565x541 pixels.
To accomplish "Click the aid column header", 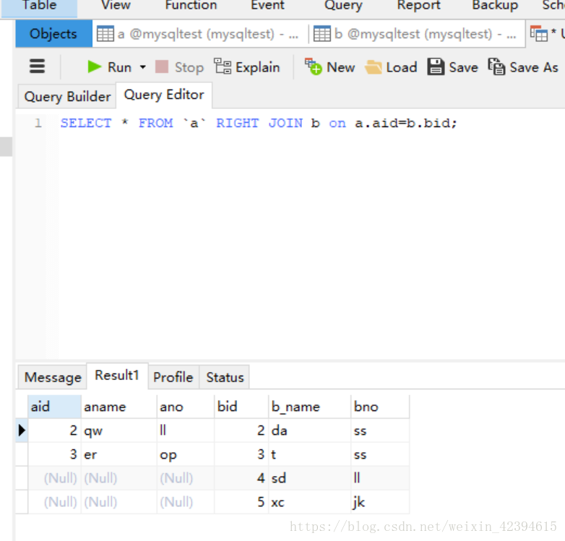I will point(54,407).
